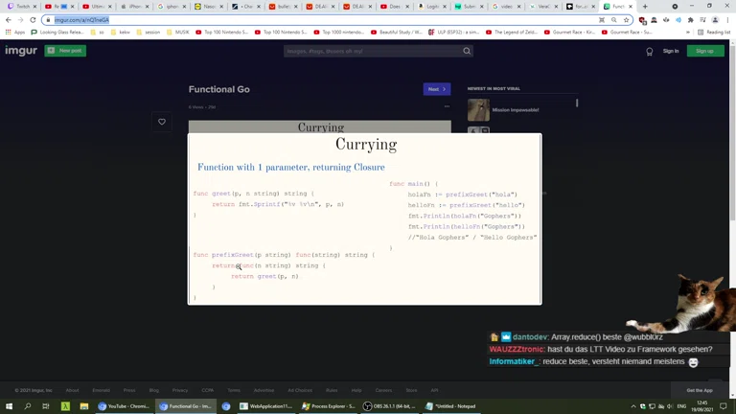Open the Untitled Notepad taskbar item
The image size is (736, 414).
pyautogui.click(x=454, y=406)
